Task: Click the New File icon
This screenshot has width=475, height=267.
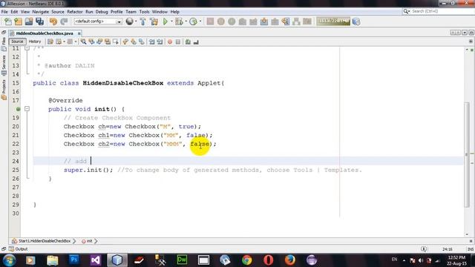Action: click(8, 22)
